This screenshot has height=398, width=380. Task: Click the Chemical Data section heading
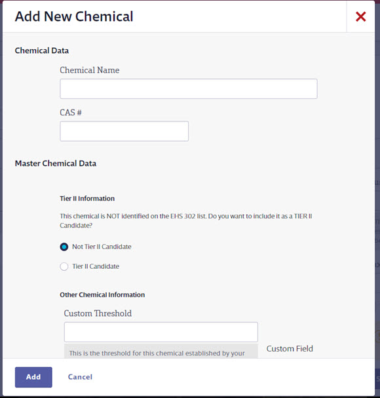[x=42, y=50]
